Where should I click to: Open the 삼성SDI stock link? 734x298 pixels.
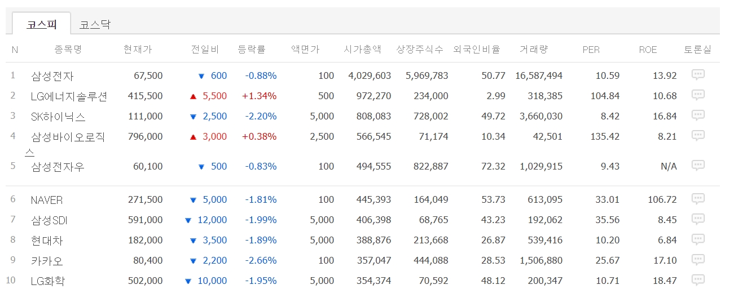(x=50, y=220)
